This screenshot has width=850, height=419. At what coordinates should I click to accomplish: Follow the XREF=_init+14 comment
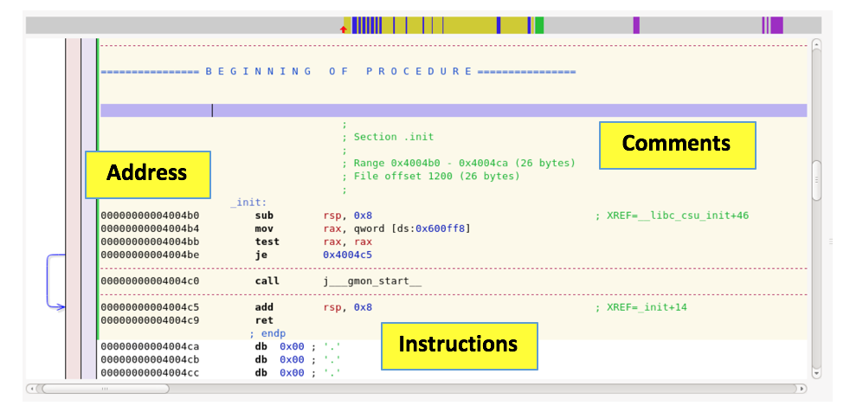641,307
